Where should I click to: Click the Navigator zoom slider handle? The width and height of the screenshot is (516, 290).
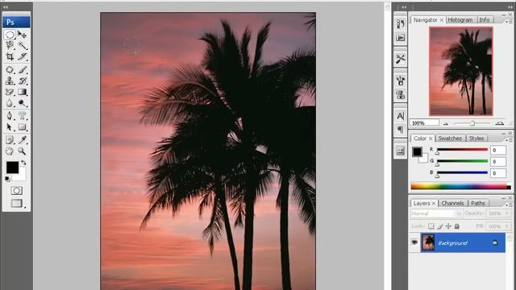pyautogui.click(x=472, y=123)
